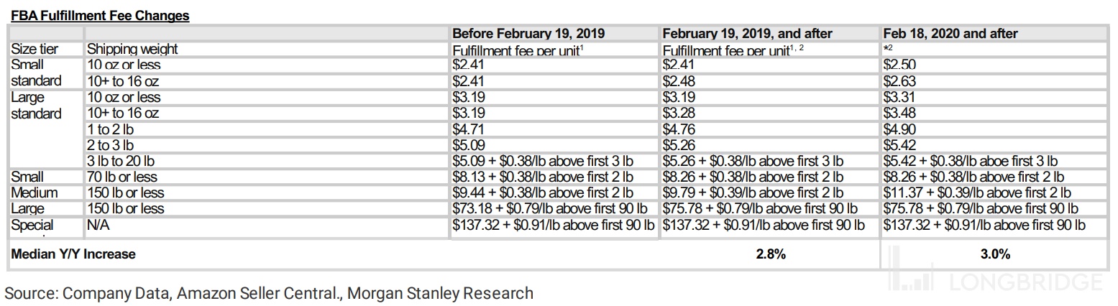This screenshot has width=1118, height=306.
Task: Click the Shipping weight header cell
Action: (x=132, y=50)
